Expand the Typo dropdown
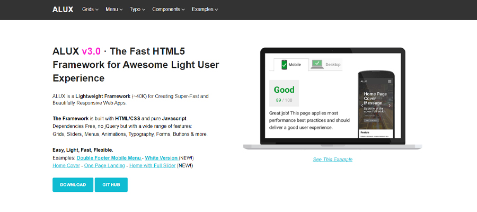This screenshot has width=477, height=212. pyautogui.click(x=137, y=9)
